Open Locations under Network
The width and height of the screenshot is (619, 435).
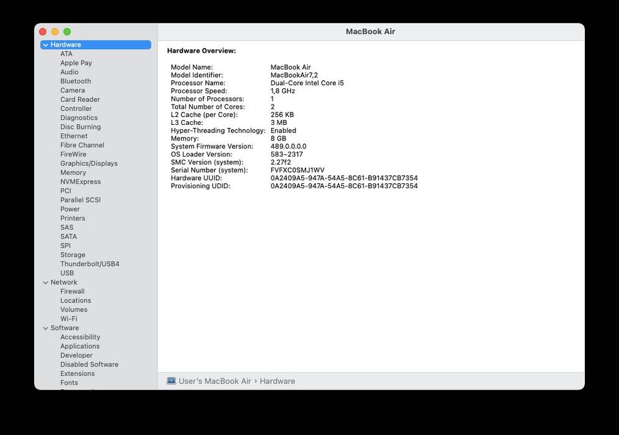click(75, 300)
